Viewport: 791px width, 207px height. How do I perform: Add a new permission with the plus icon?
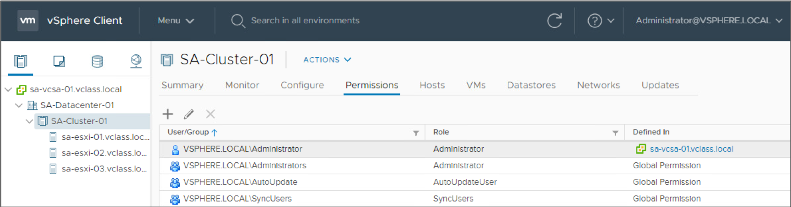168,114
